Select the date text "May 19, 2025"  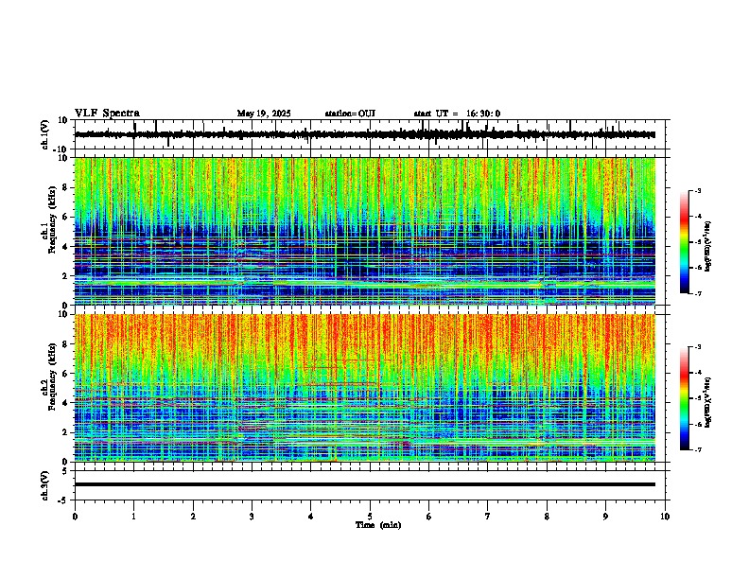click(264, 114)
